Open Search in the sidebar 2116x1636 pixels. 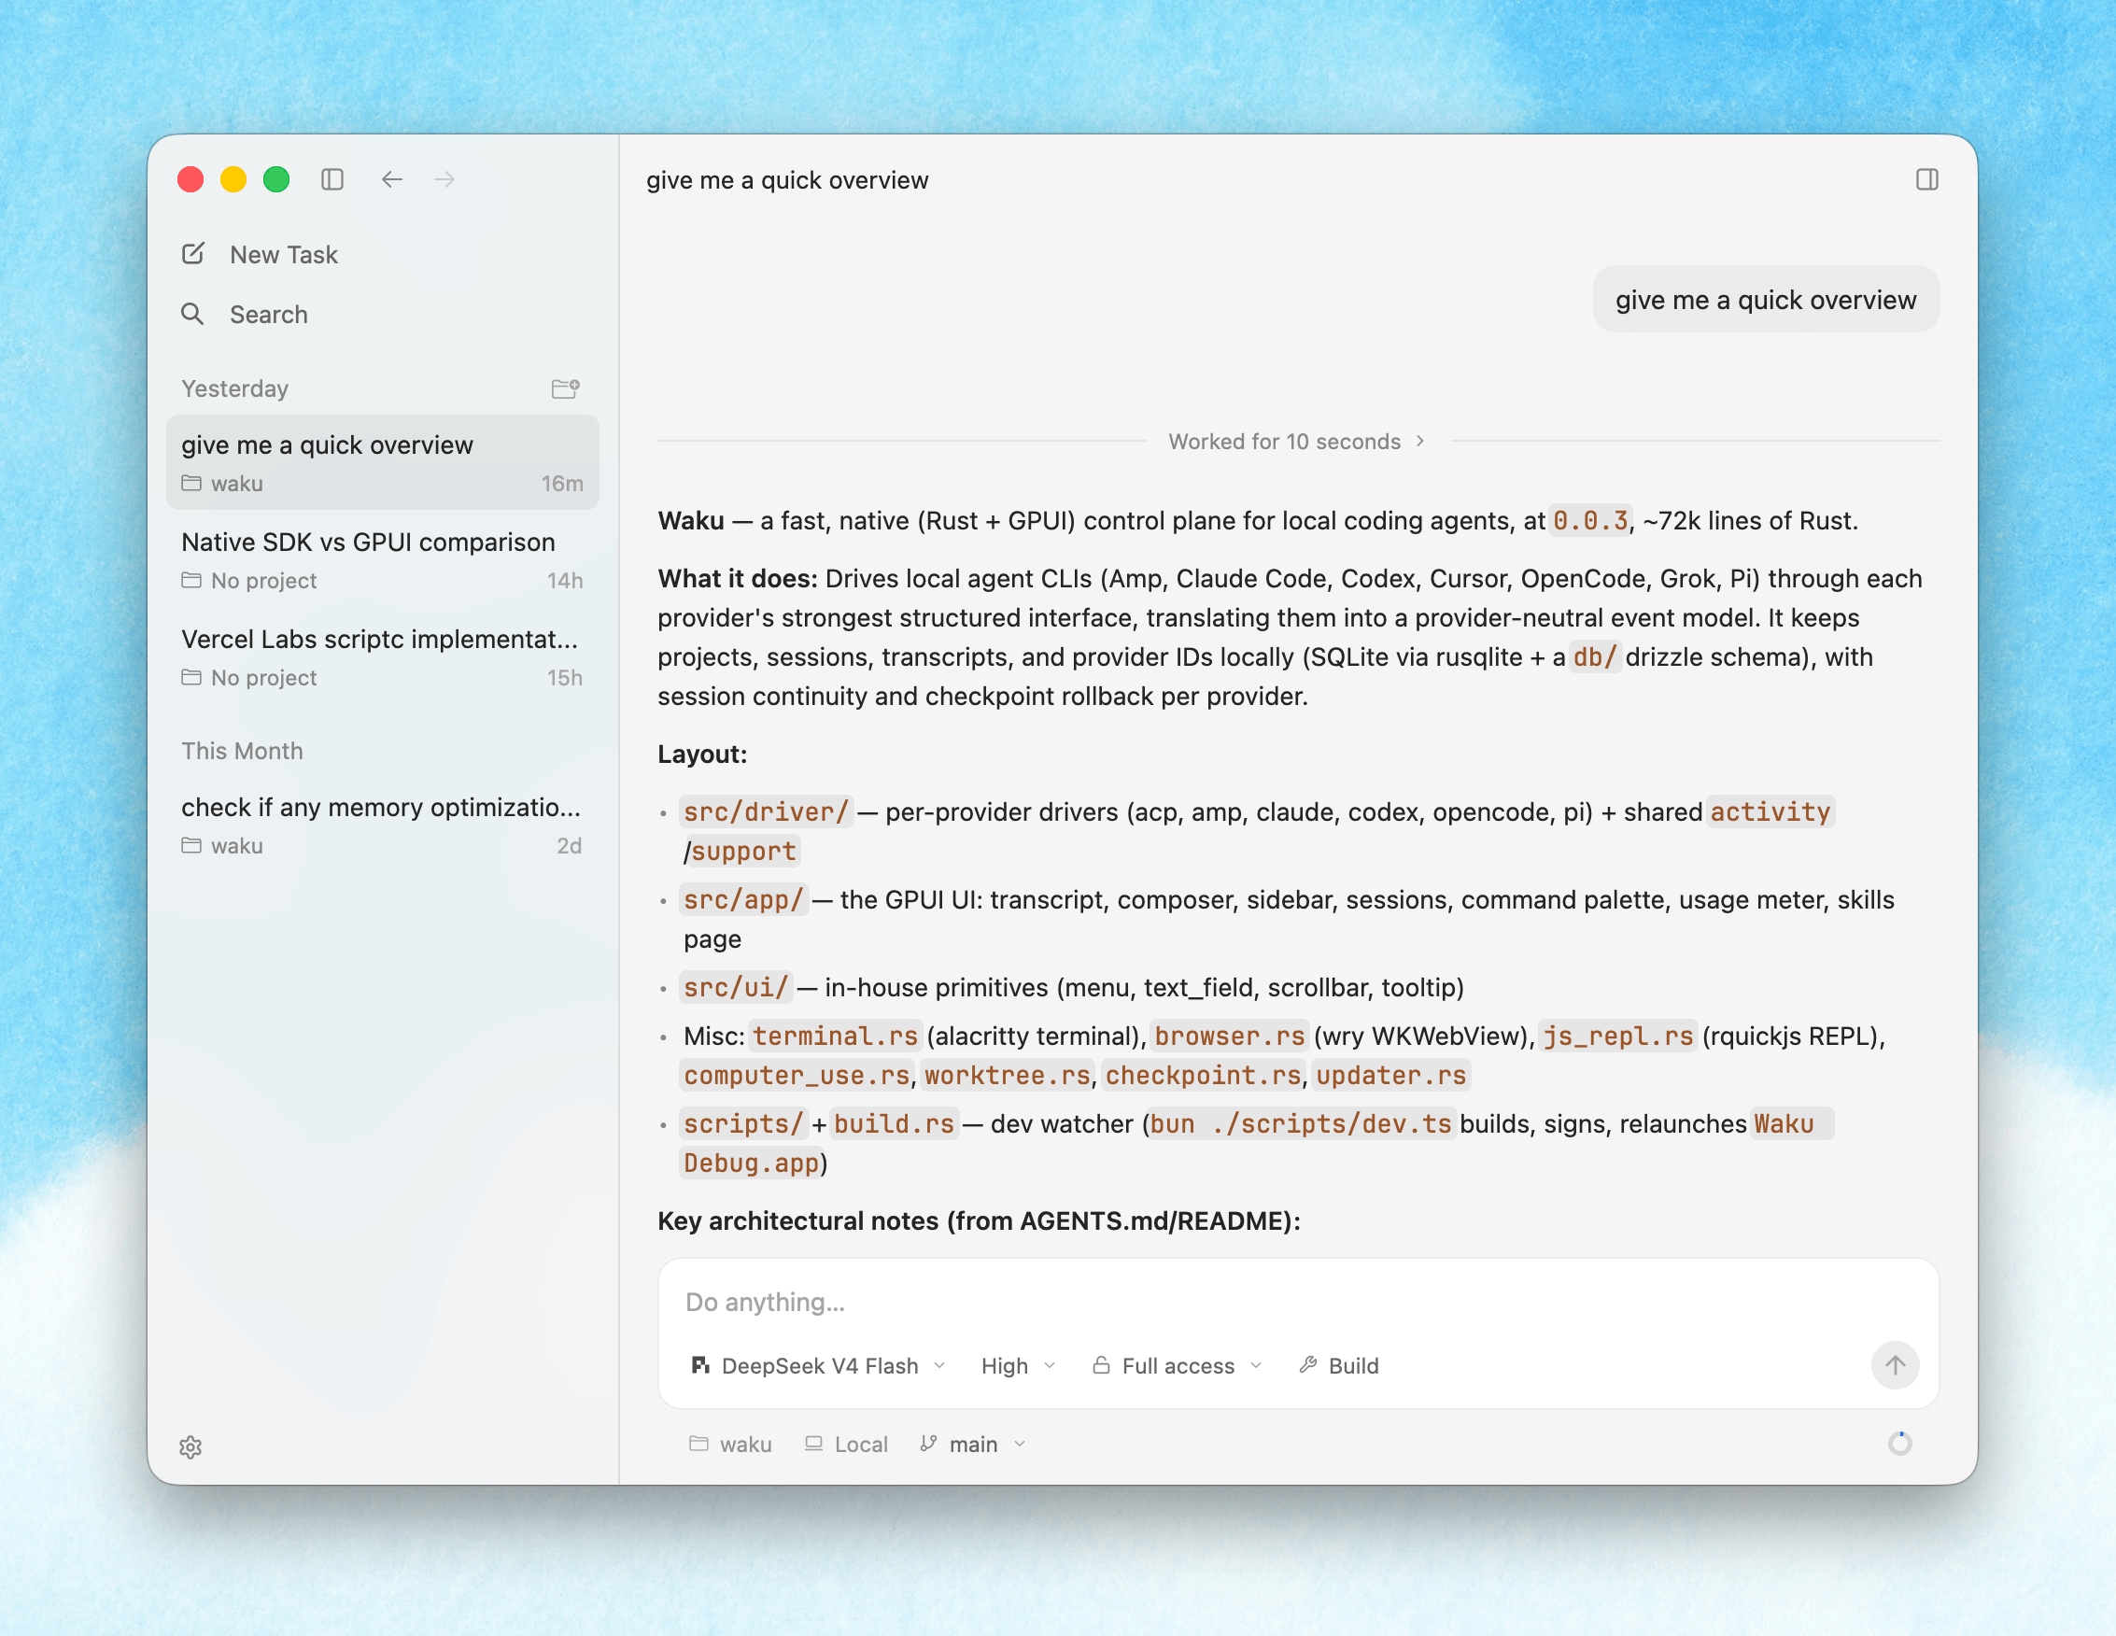point(244,314)
